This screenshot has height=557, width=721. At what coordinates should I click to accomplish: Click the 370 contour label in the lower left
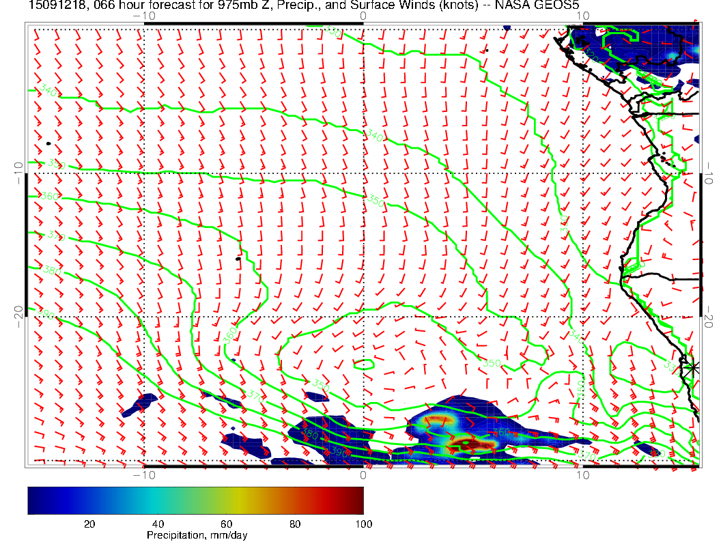coord(254,395)
